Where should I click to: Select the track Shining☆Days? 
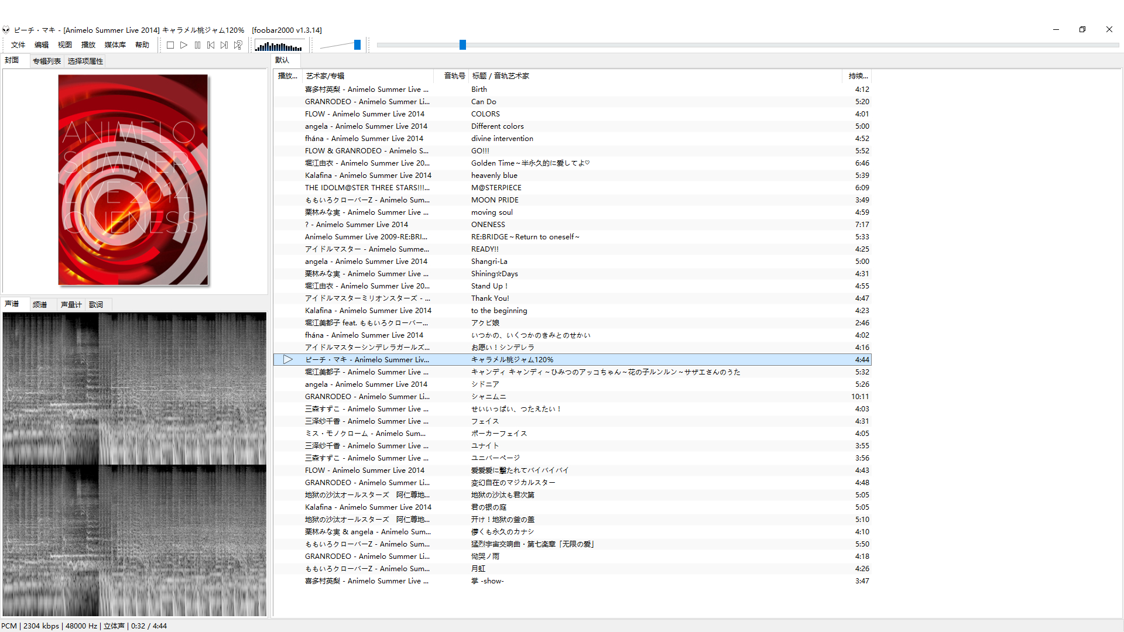573,274
